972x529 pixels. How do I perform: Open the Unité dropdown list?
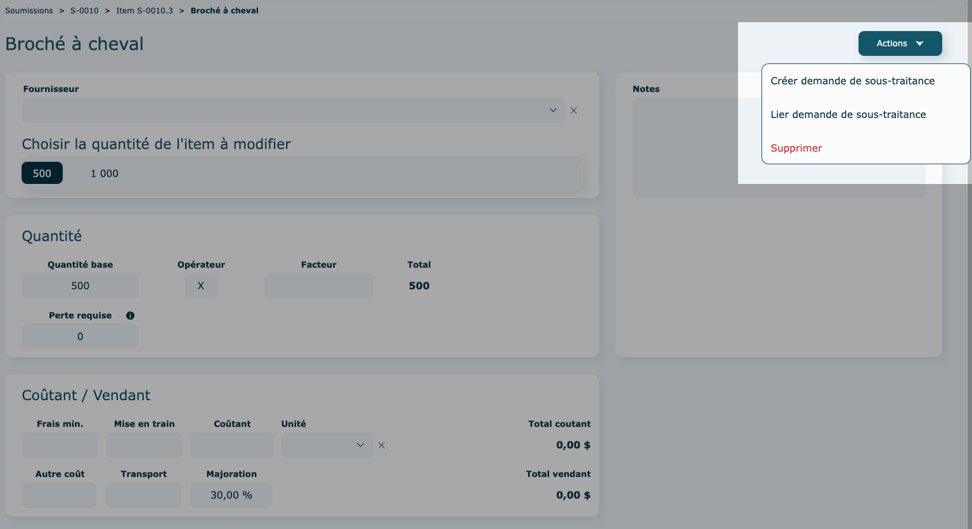pyautogui.click(x=327, y=445)
